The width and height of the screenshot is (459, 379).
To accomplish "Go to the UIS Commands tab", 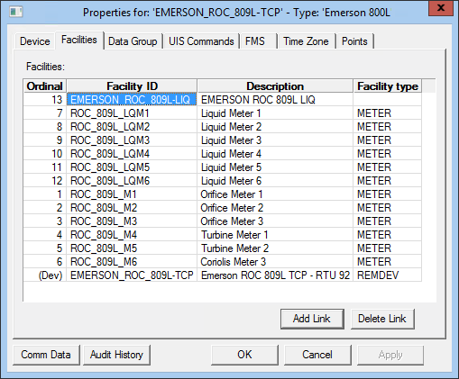I will [201, 41].
